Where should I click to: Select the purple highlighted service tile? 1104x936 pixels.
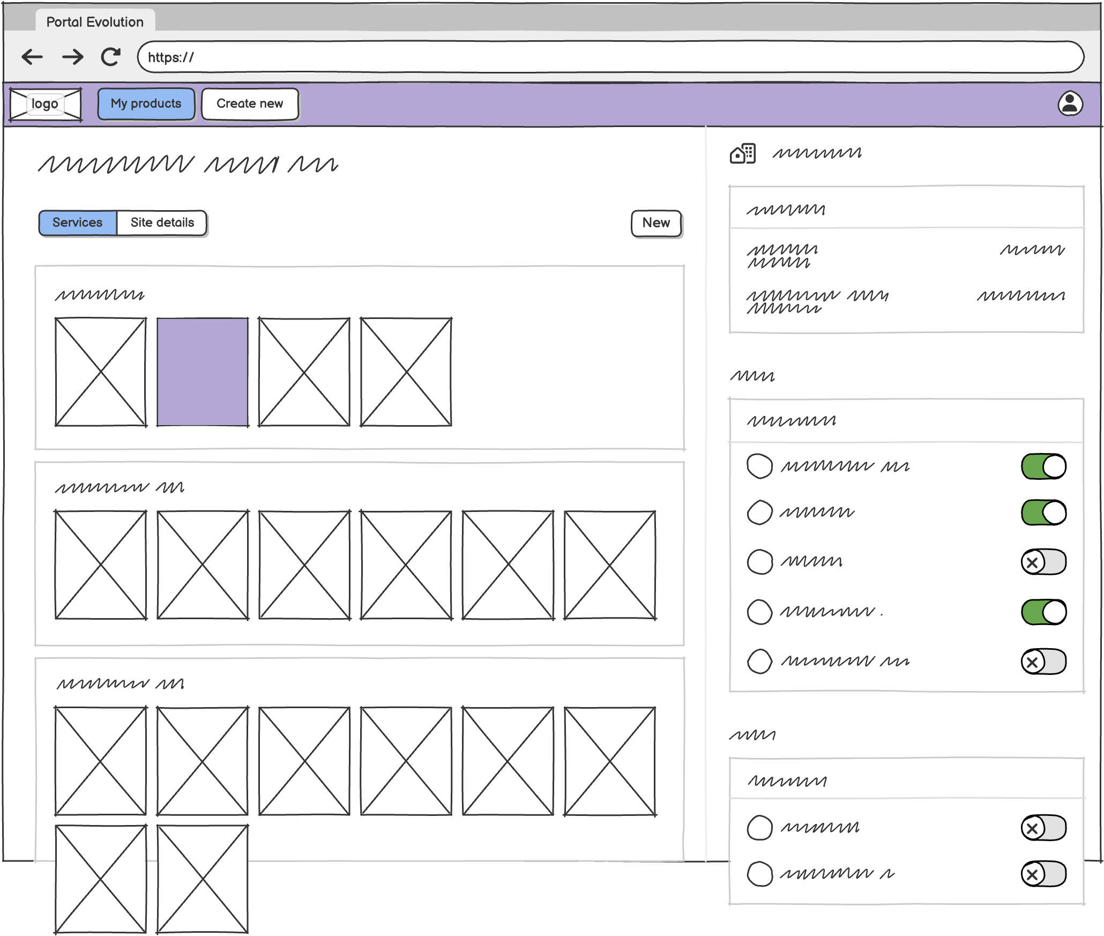(203, 372)
